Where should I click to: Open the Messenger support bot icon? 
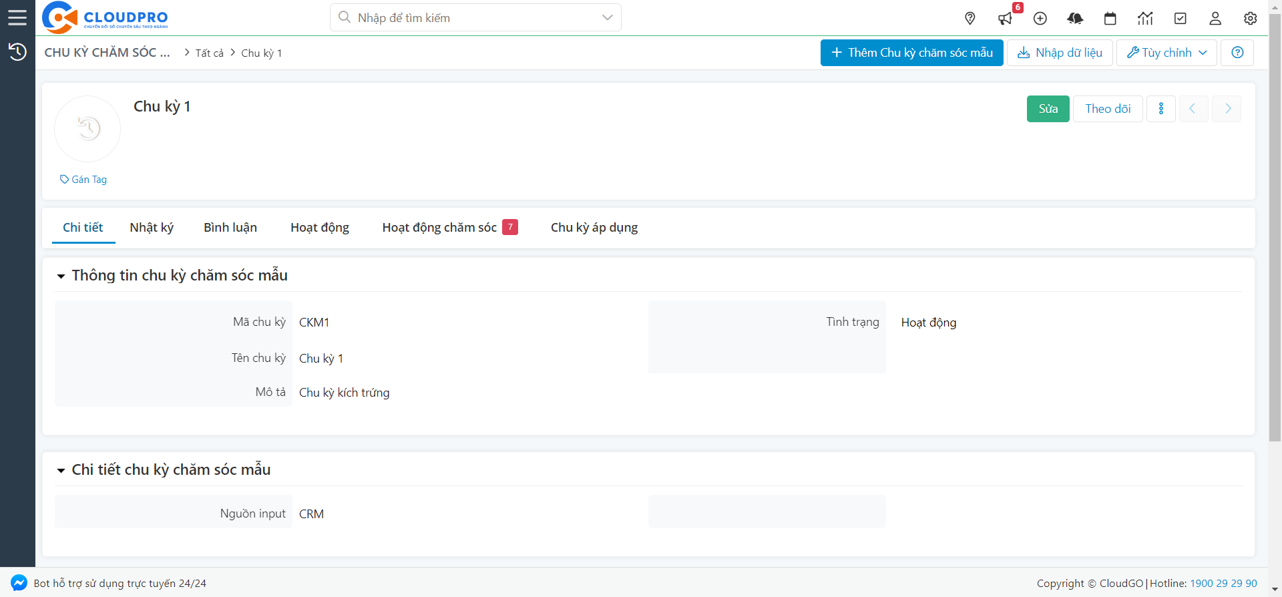point(19,583)
